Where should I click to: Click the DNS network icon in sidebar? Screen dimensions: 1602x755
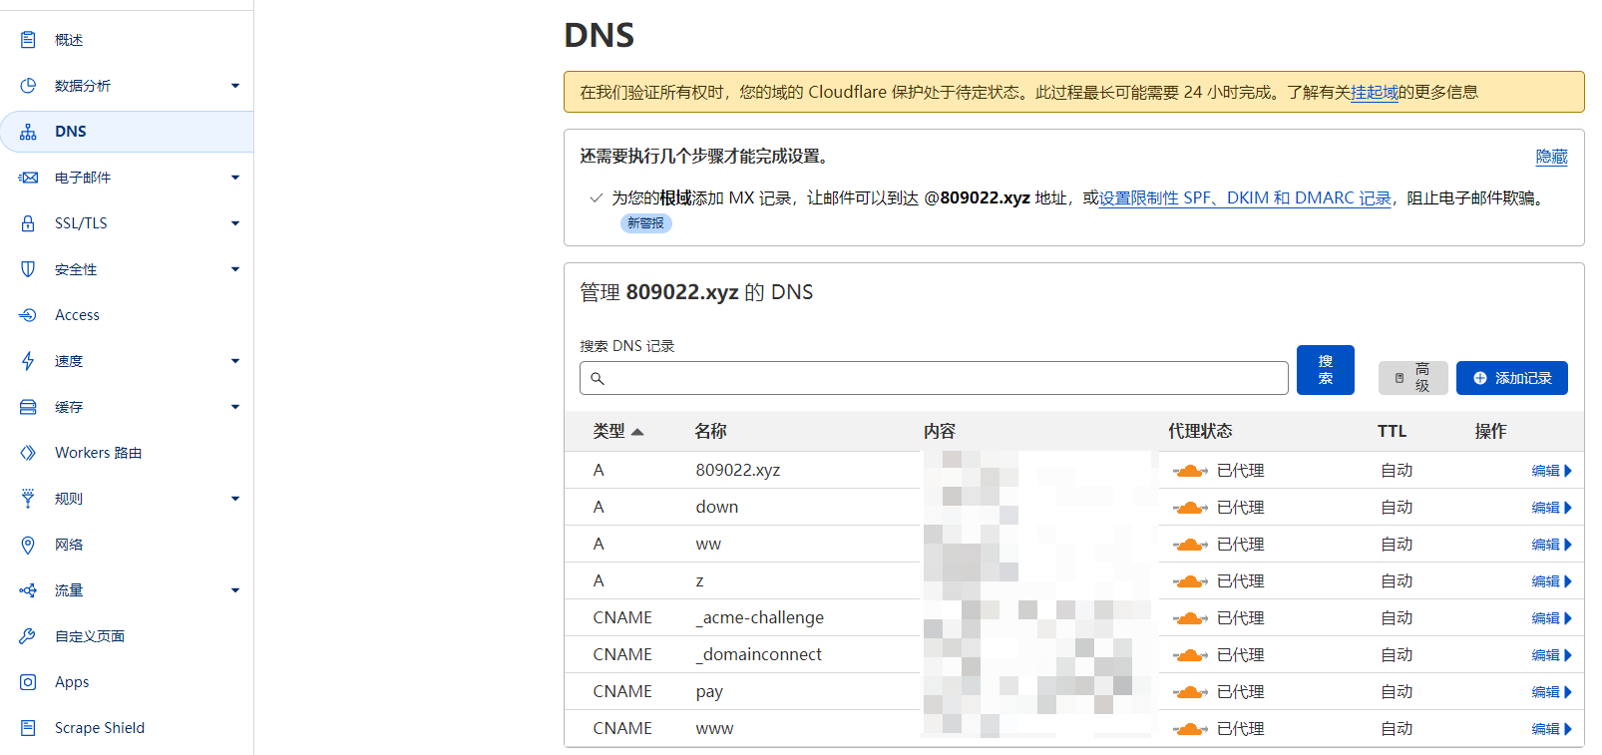coord(28,132)
